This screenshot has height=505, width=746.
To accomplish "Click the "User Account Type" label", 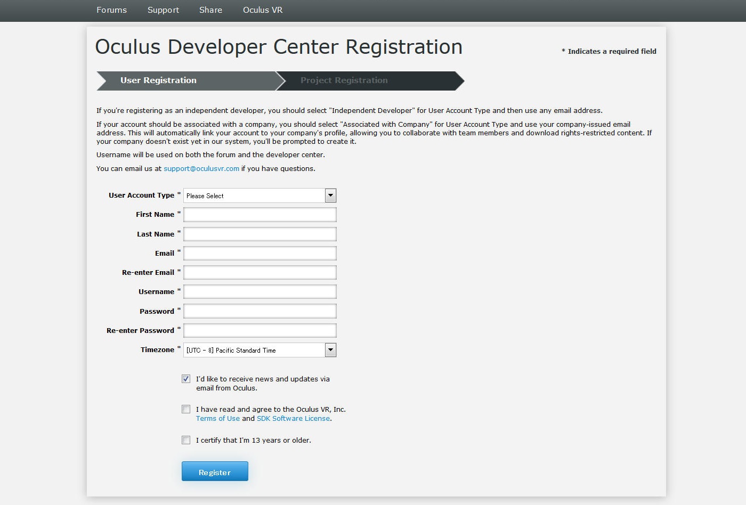I will click(x=141, y=195).
